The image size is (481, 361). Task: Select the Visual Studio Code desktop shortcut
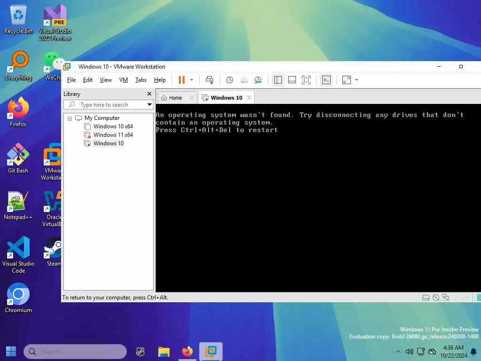tap(18, 255)
